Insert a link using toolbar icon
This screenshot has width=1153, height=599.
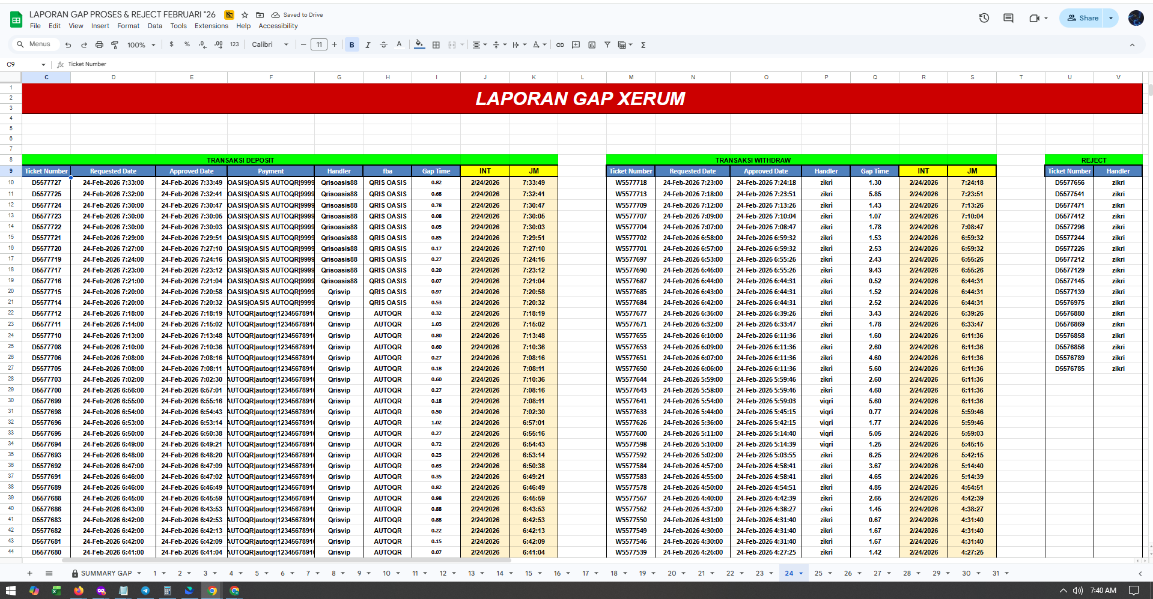(x=560, y=45)
